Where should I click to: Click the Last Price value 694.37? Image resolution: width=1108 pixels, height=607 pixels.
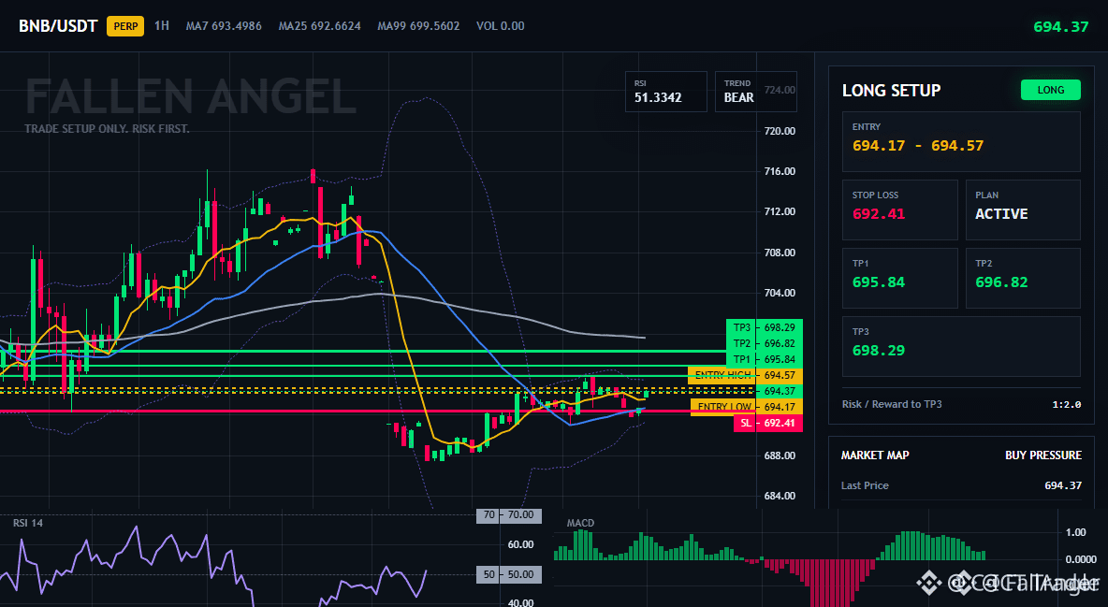coord(1063,485)
